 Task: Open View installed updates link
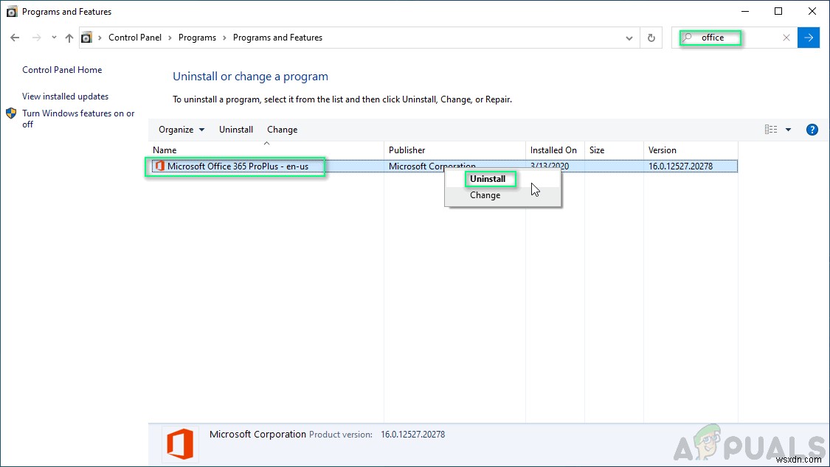65,96
